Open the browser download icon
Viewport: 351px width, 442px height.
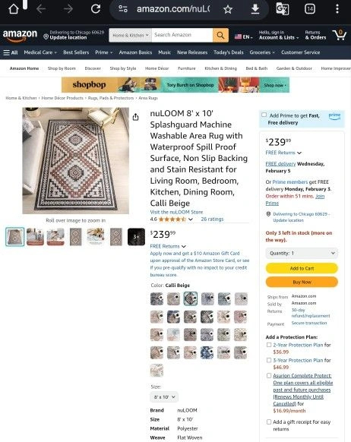coord(255,9)
